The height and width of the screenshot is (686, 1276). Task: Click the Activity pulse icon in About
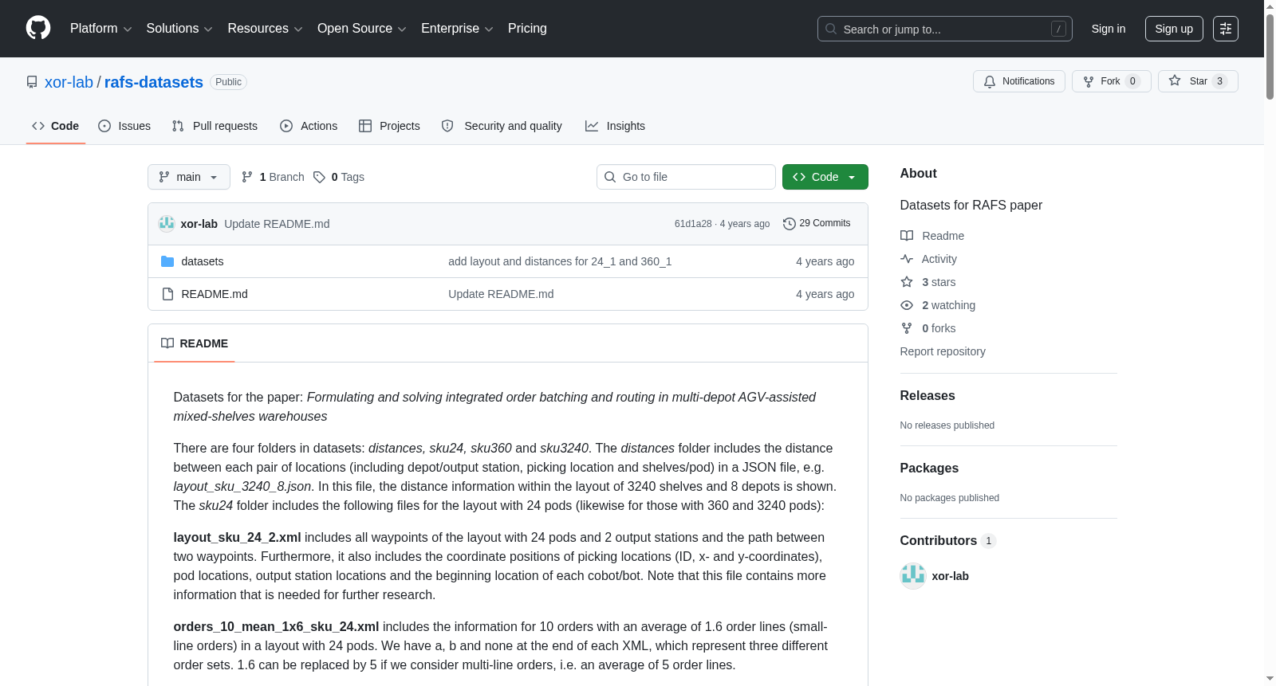click(907, 259)
